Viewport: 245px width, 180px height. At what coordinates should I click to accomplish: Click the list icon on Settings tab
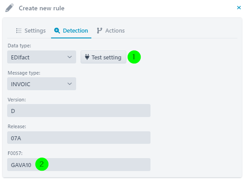(19, 30)
